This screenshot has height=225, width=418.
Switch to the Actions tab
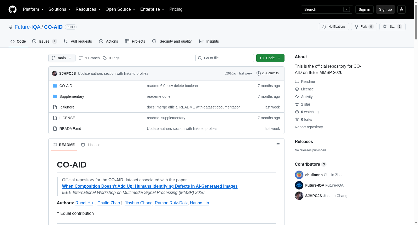109,41
